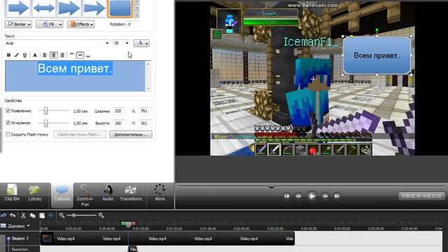The image size is (448, 252).
Task: Open the Fill dropdown
Action: [50, 24]
